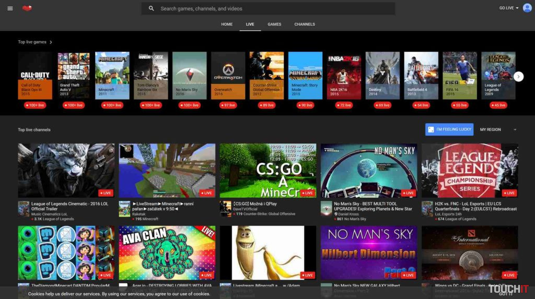Open the CHANNELS tab
This screenshot has height=299, width=535.
pos(305,24)
